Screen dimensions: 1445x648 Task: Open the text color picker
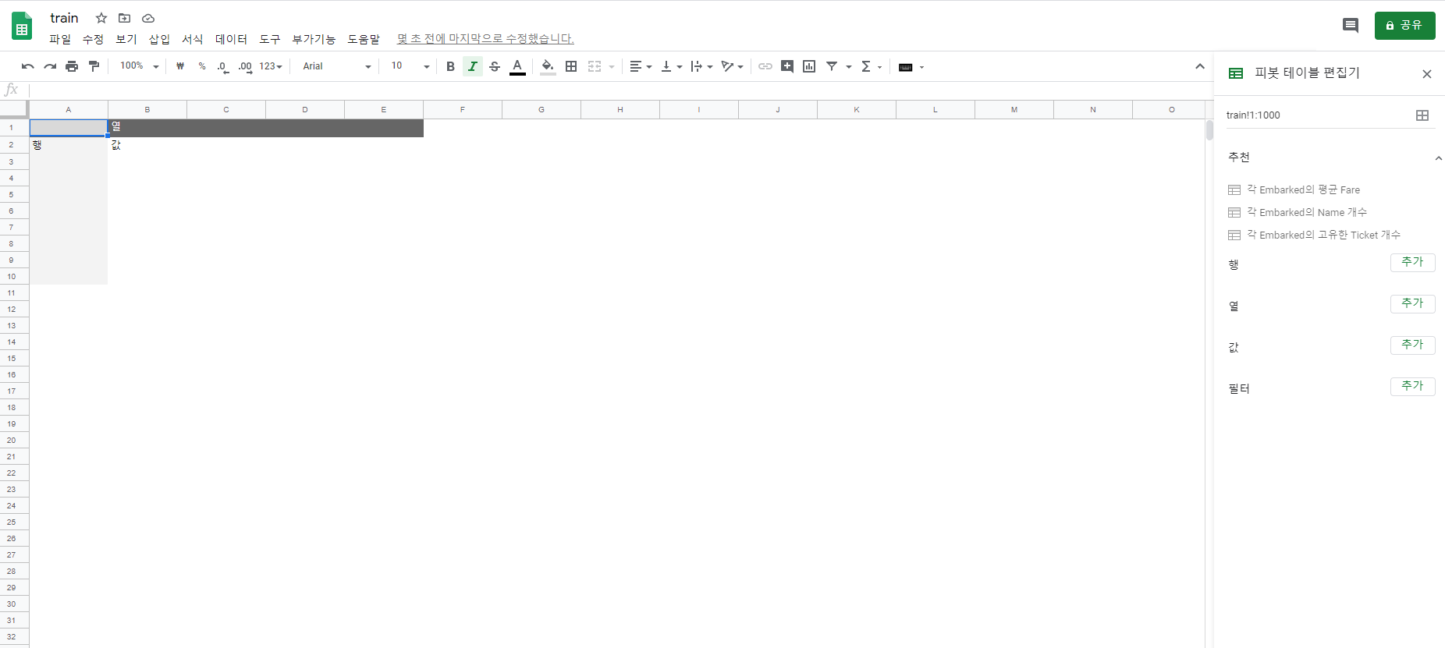pos(517,66)
